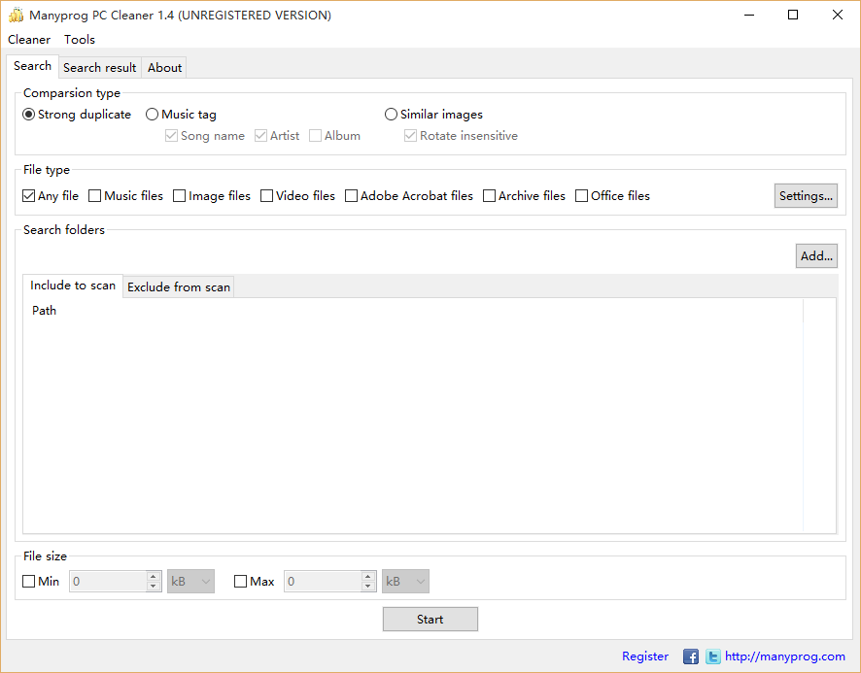The height and width of the screenshot is (673, 861).
Task: Open the Cleaner menu
Action: (x=29, y=40)
